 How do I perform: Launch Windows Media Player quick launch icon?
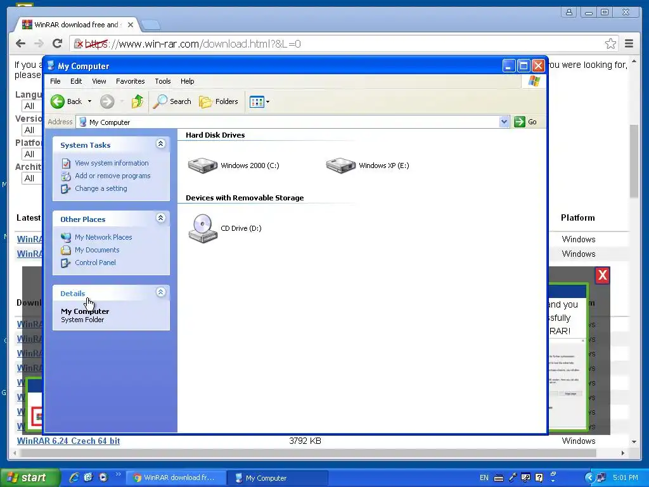(103, 477)
